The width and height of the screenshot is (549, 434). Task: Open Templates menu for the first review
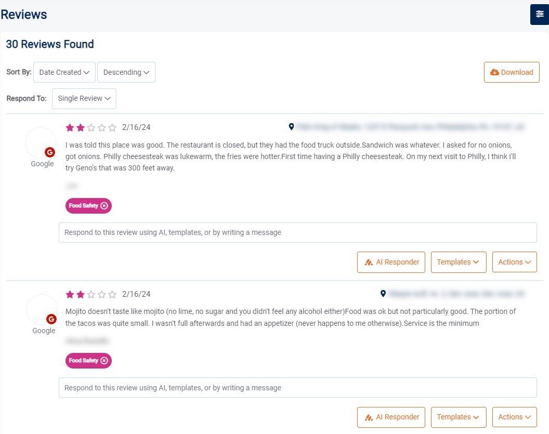click(x=458, y=262)
